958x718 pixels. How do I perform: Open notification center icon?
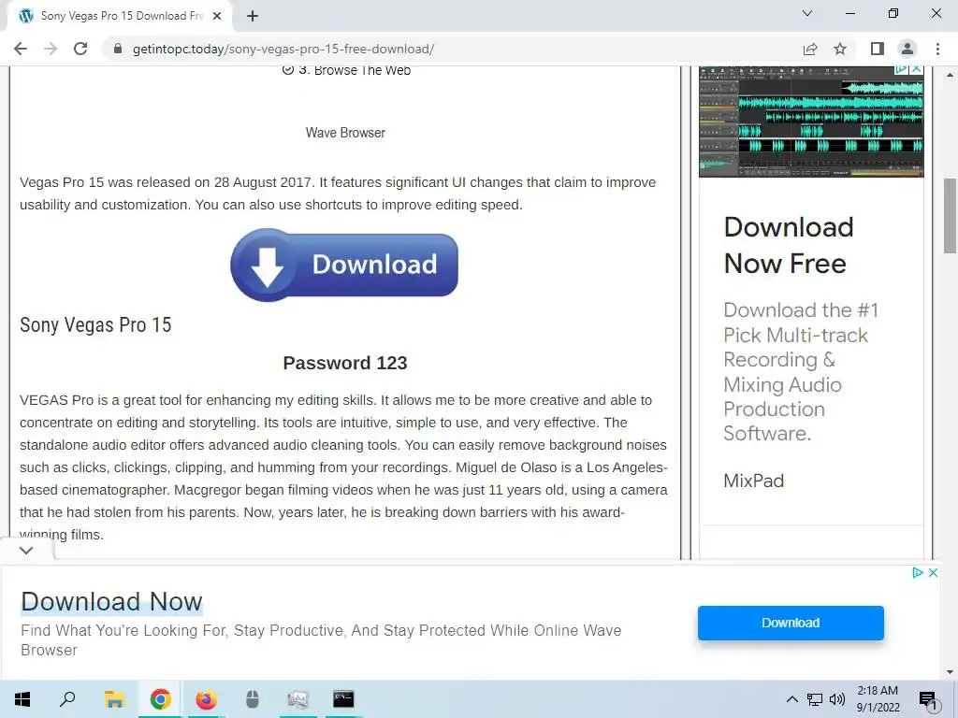(x=928, y=699)
